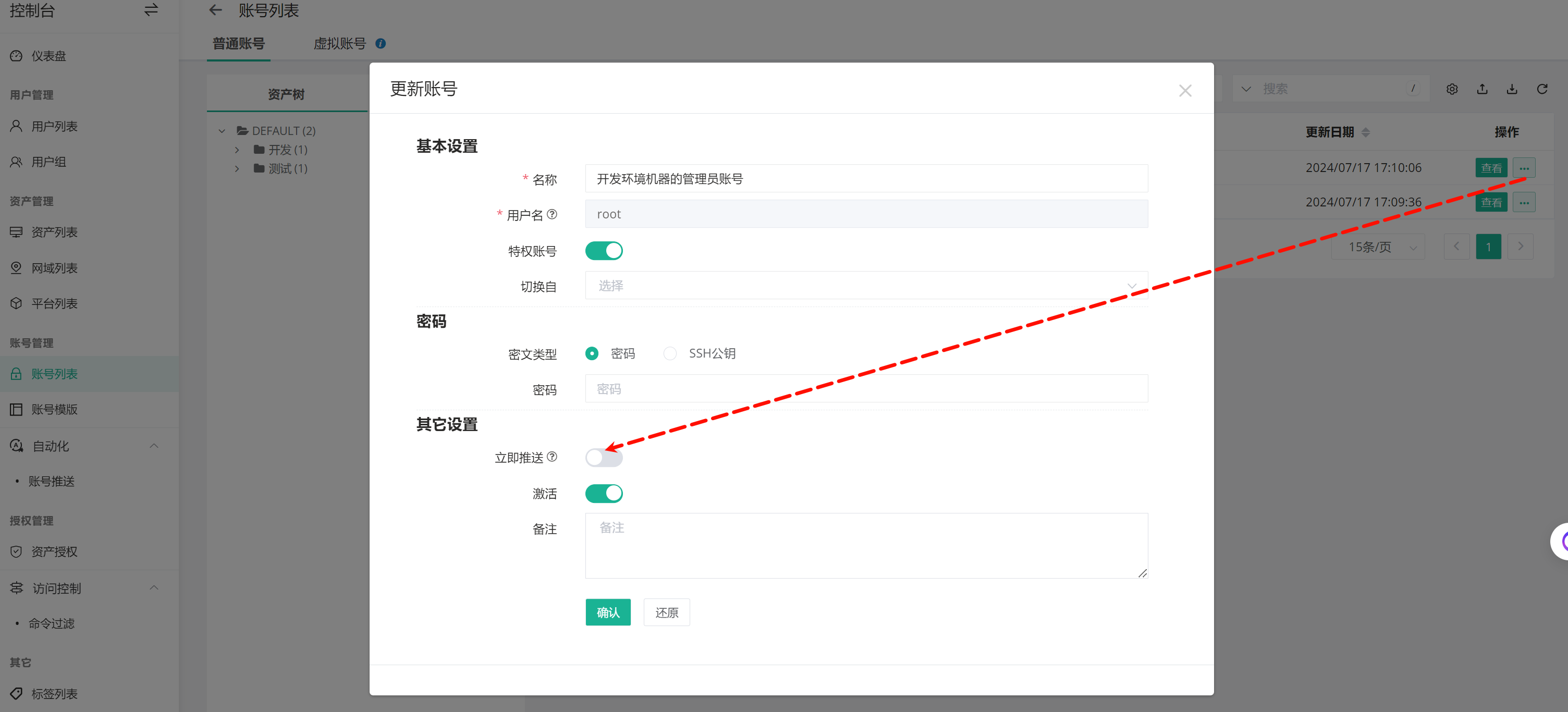Open table settings gear icon

coord(1452,90)
